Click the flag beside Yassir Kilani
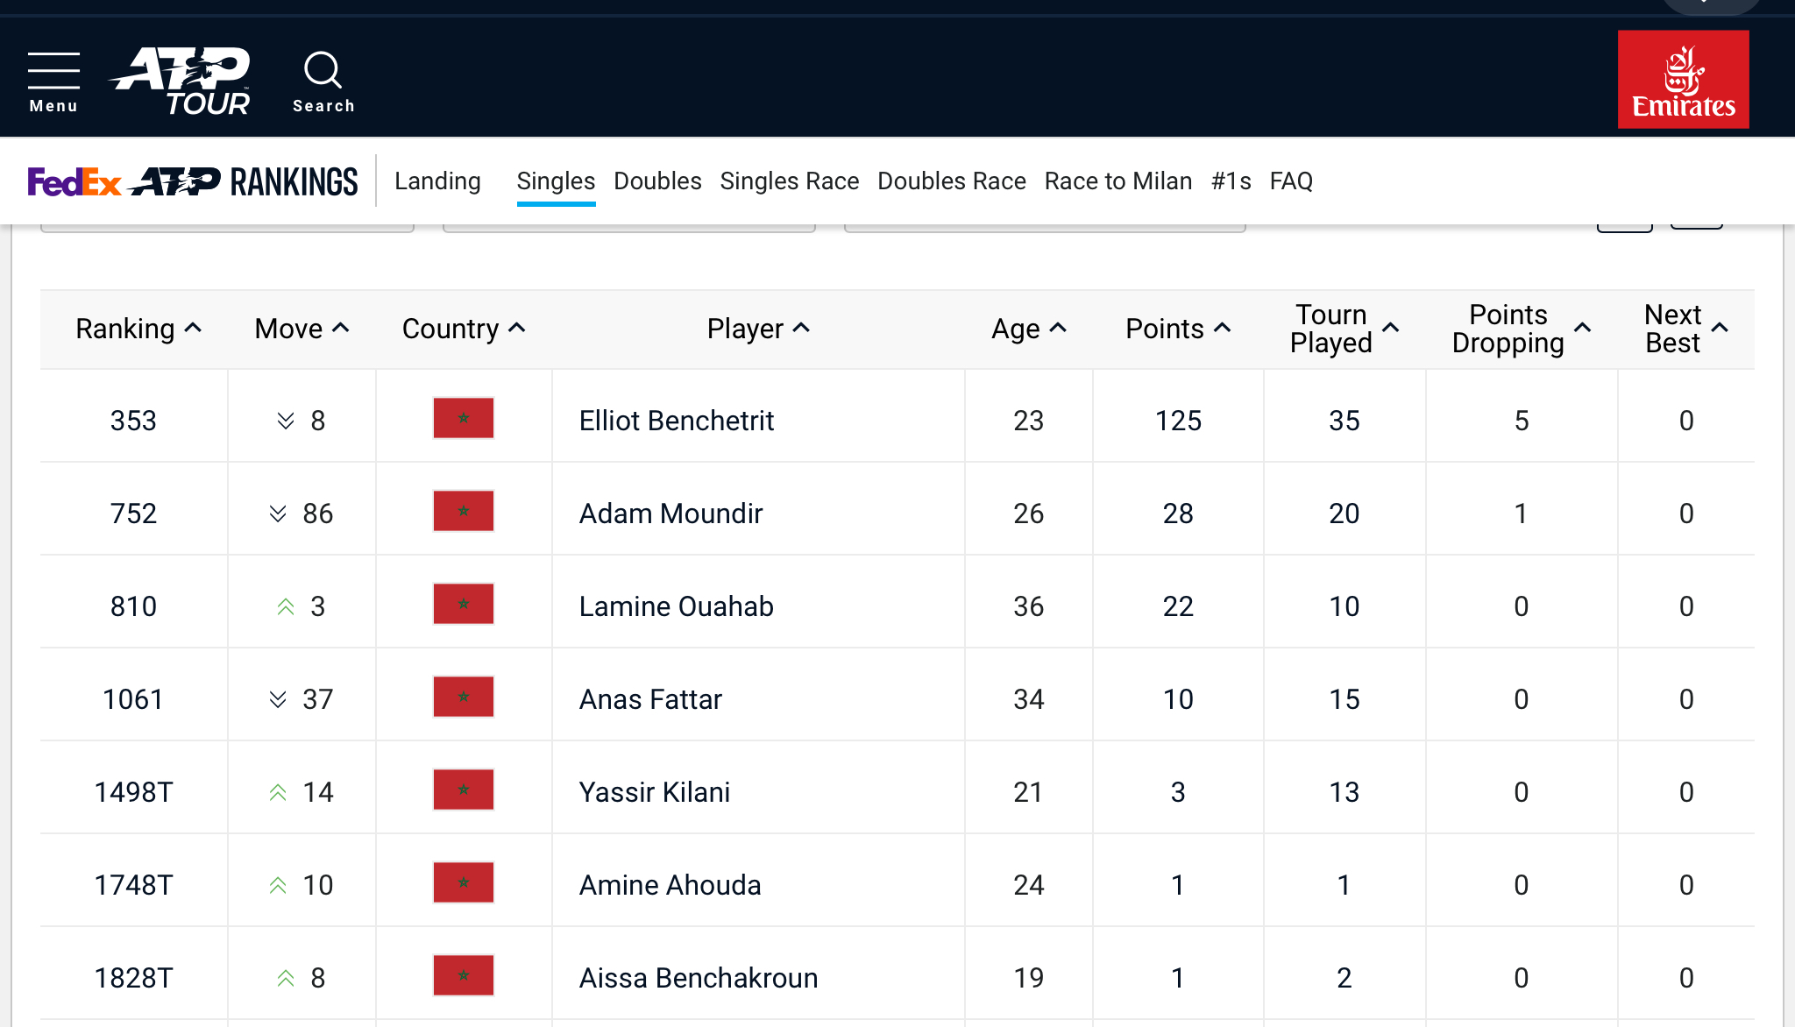The width and height of the screenshot is (1795, 1027). 464,790
